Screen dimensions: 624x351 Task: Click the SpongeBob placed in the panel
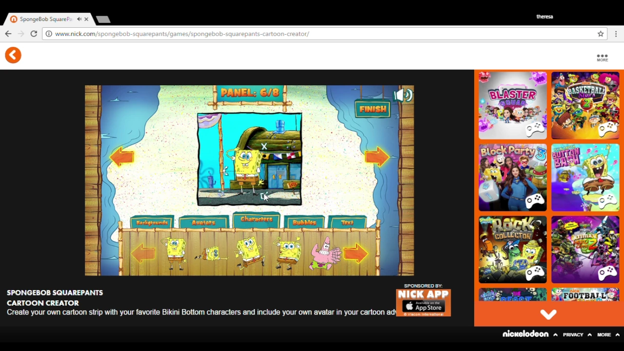(248, 171)
